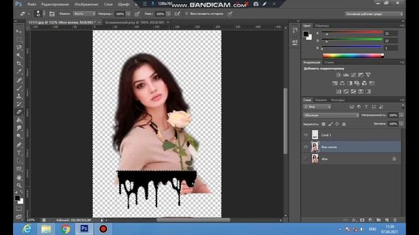Enable Восстановить историю checkbox
The height and width of the screenshot is (235, 419).
(x=187, y=14)
